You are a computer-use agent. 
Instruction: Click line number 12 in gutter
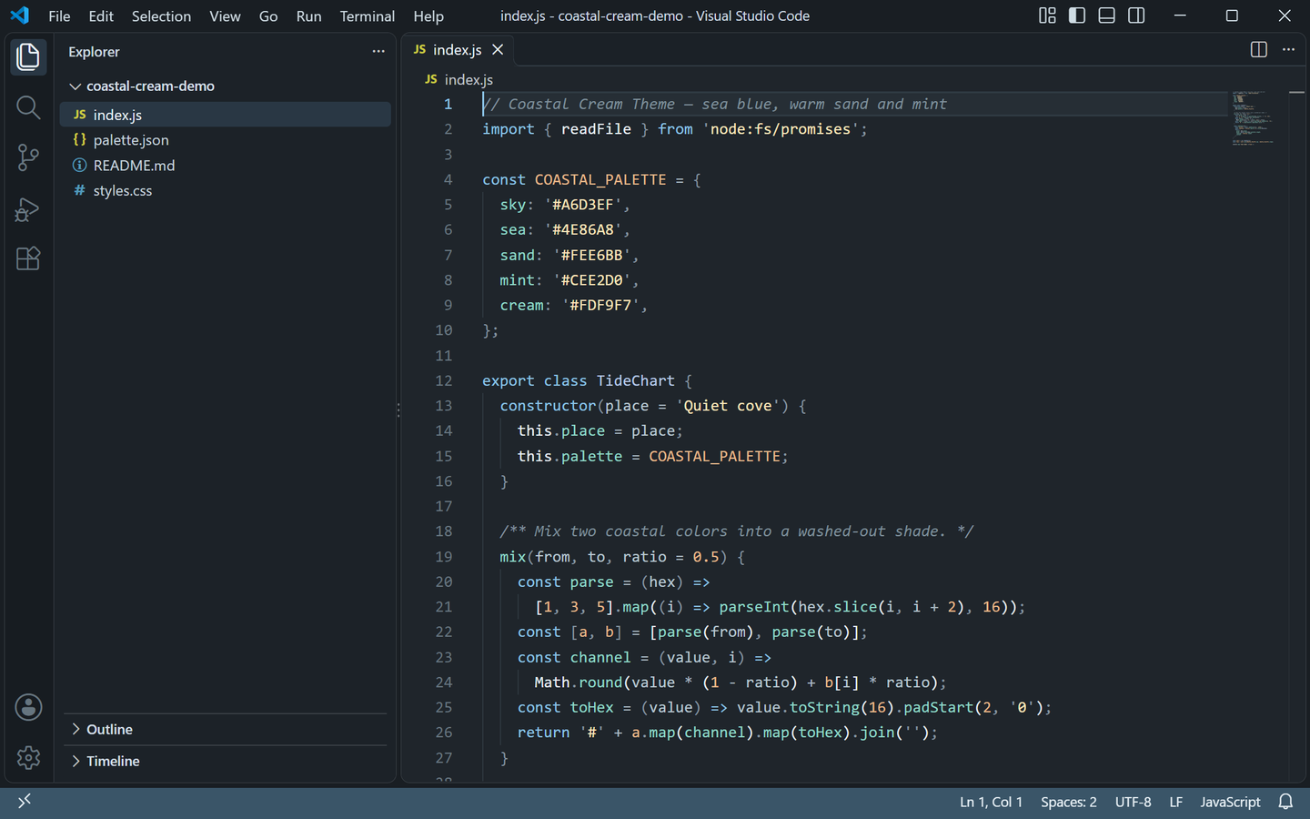tap(444, 380)
